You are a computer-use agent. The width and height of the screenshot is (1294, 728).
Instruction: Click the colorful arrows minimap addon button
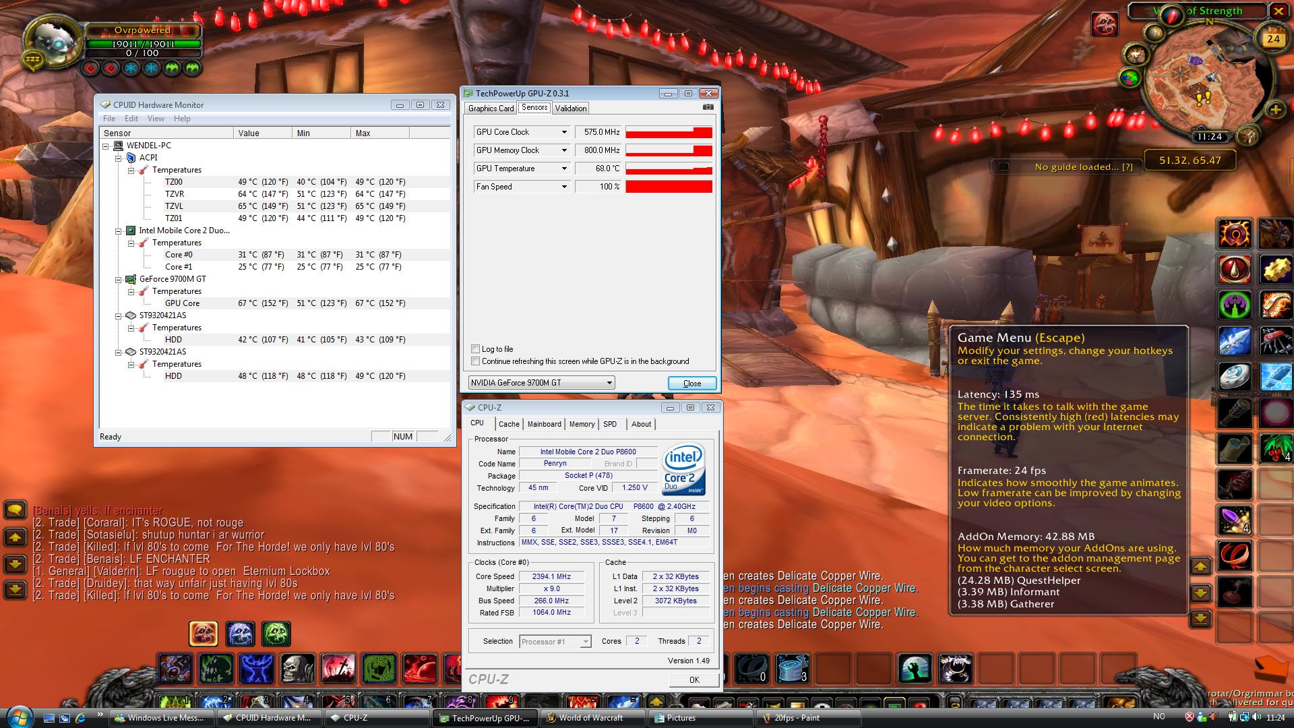[x=1130, y=78]
